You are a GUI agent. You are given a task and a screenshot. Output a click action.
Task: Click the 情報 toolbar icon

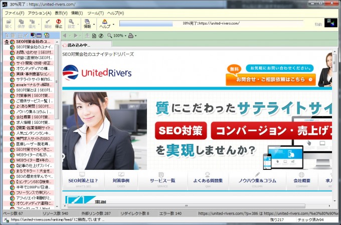pyautogui.click(x=87, y=24)
